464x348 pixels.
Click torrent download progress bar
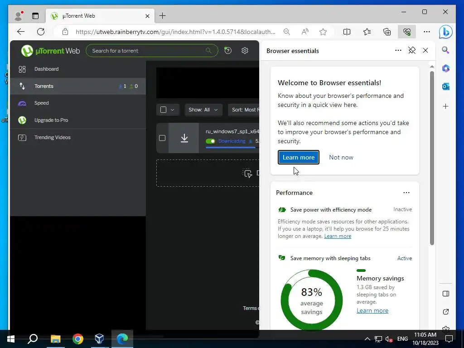[x=232, y=147]
